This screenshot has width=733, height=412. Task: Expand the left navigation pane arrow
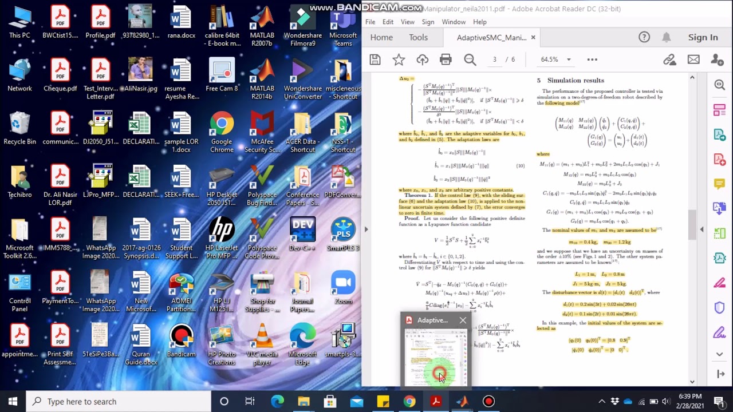coord(366,229)
